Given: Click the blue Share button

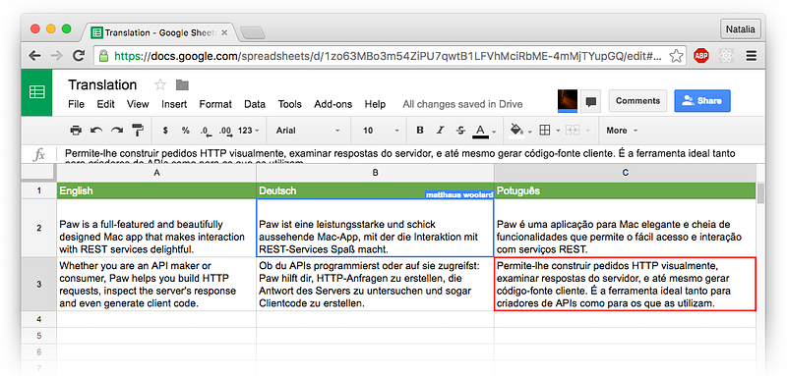Looking at the screenshot, I should coord(701,101).
